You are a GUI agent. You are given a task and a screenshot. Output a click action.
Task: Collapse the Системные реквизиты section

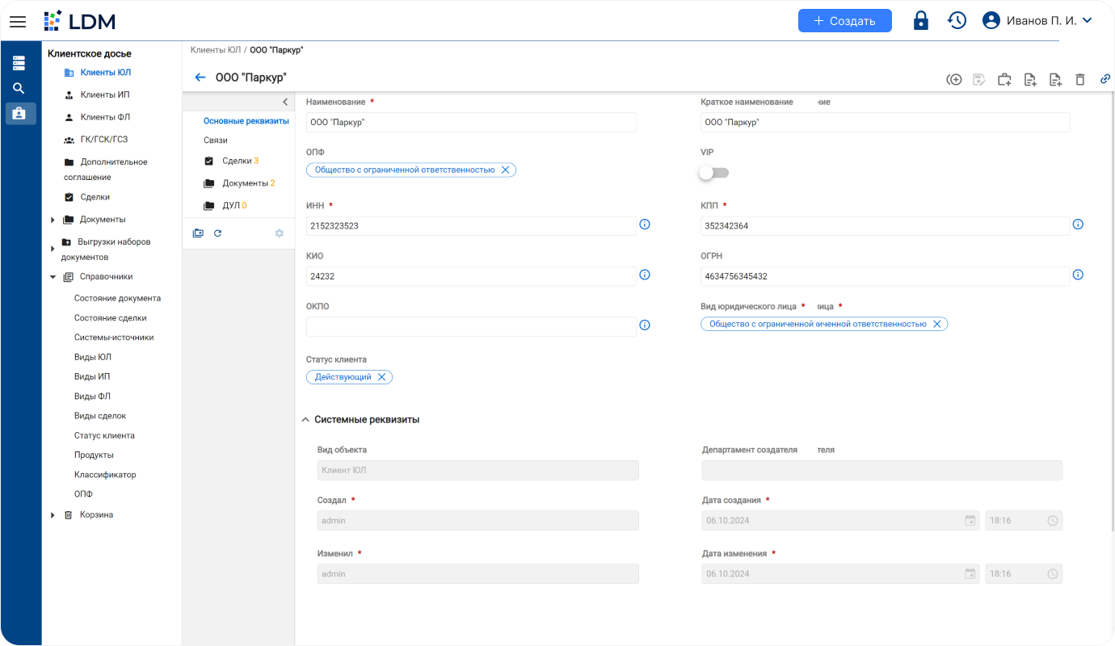point(305,420)
